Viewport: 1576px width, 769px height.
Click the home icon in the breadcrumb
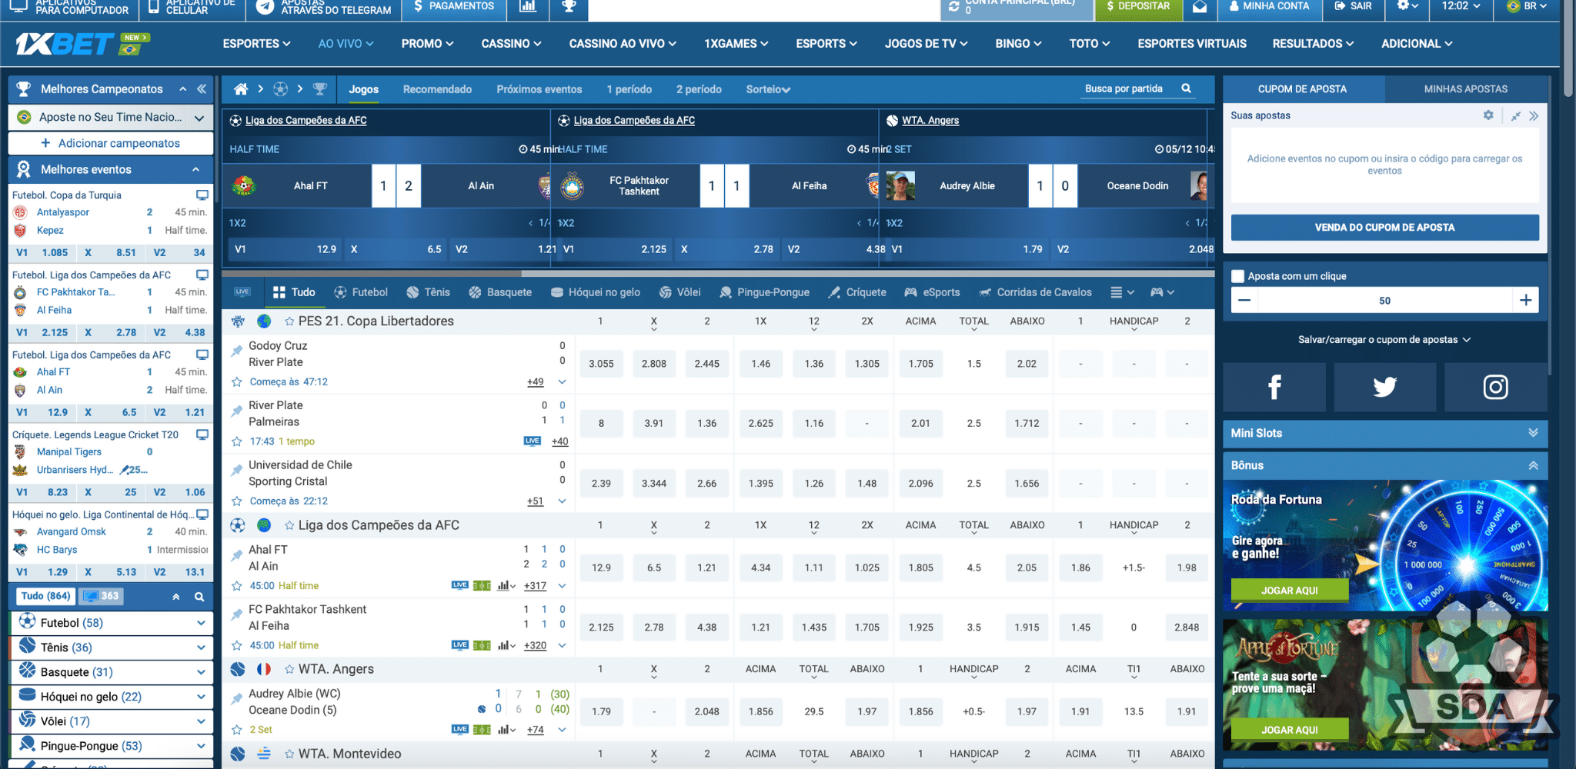pos(240,89)
